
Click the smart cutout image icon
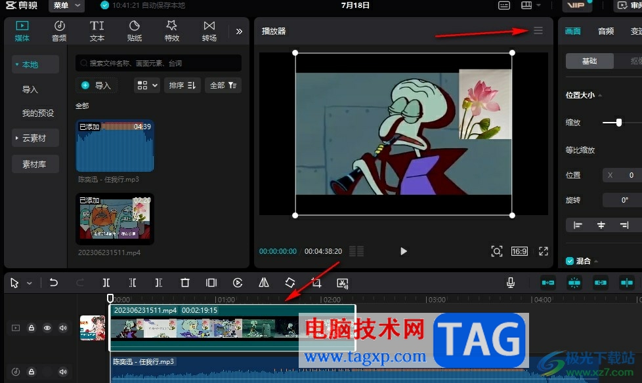342,283
